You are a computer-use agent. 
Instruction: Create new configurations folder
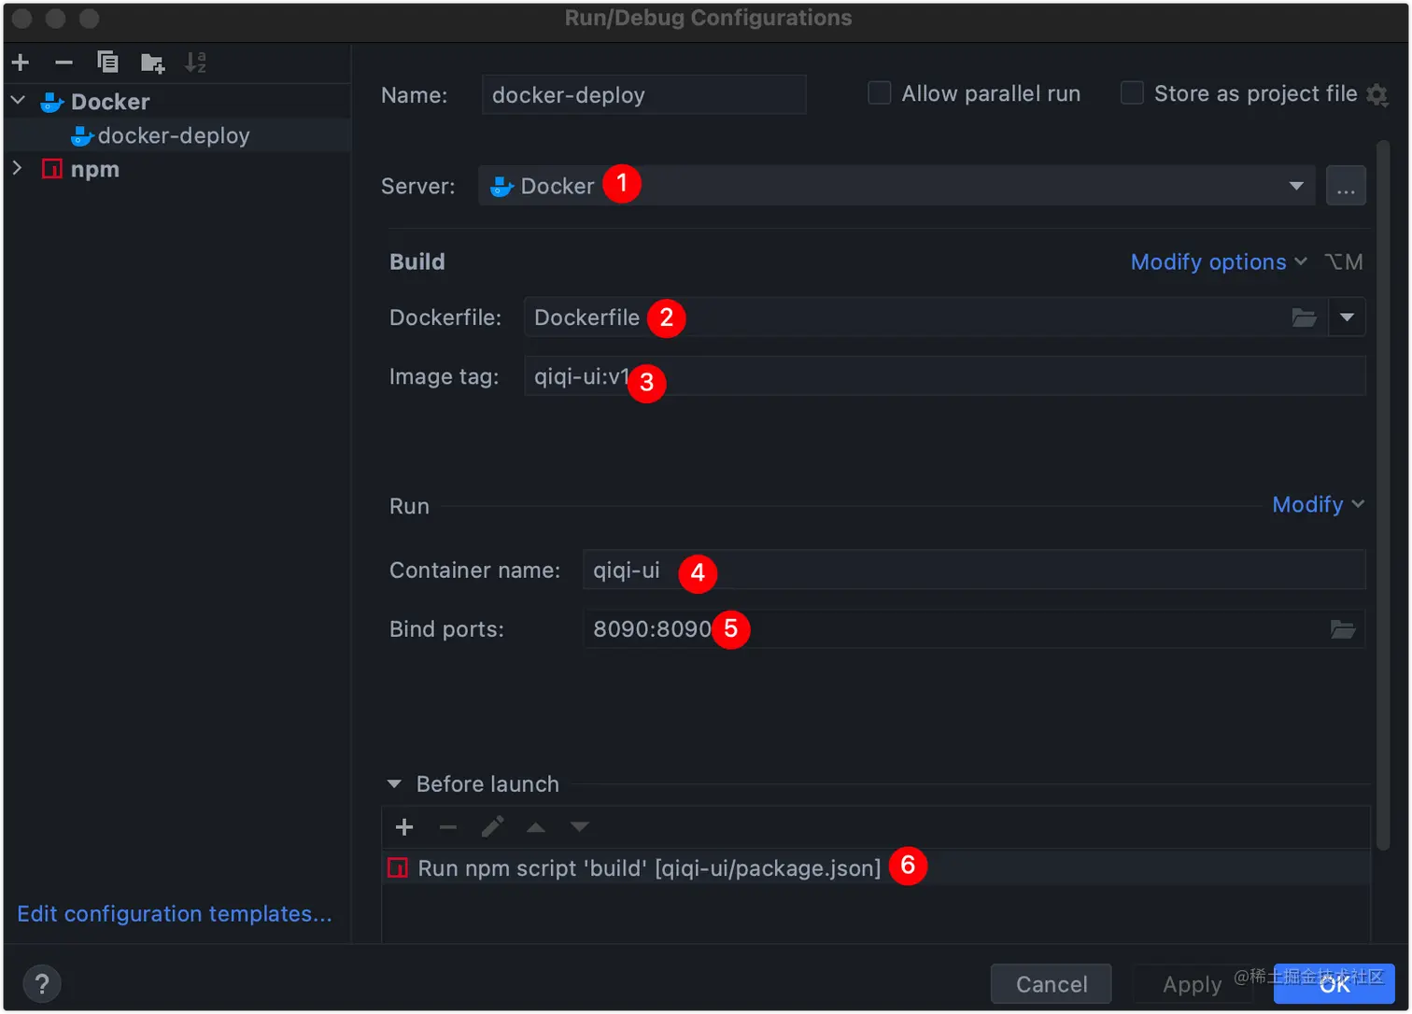(152, 63)
